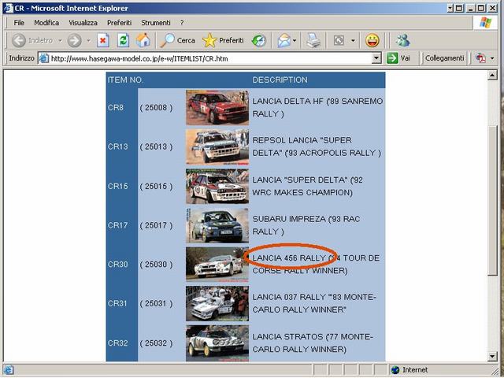Click the ( 25008 ) code
Viewport: 504px width, 378px height.
(156, 108)
